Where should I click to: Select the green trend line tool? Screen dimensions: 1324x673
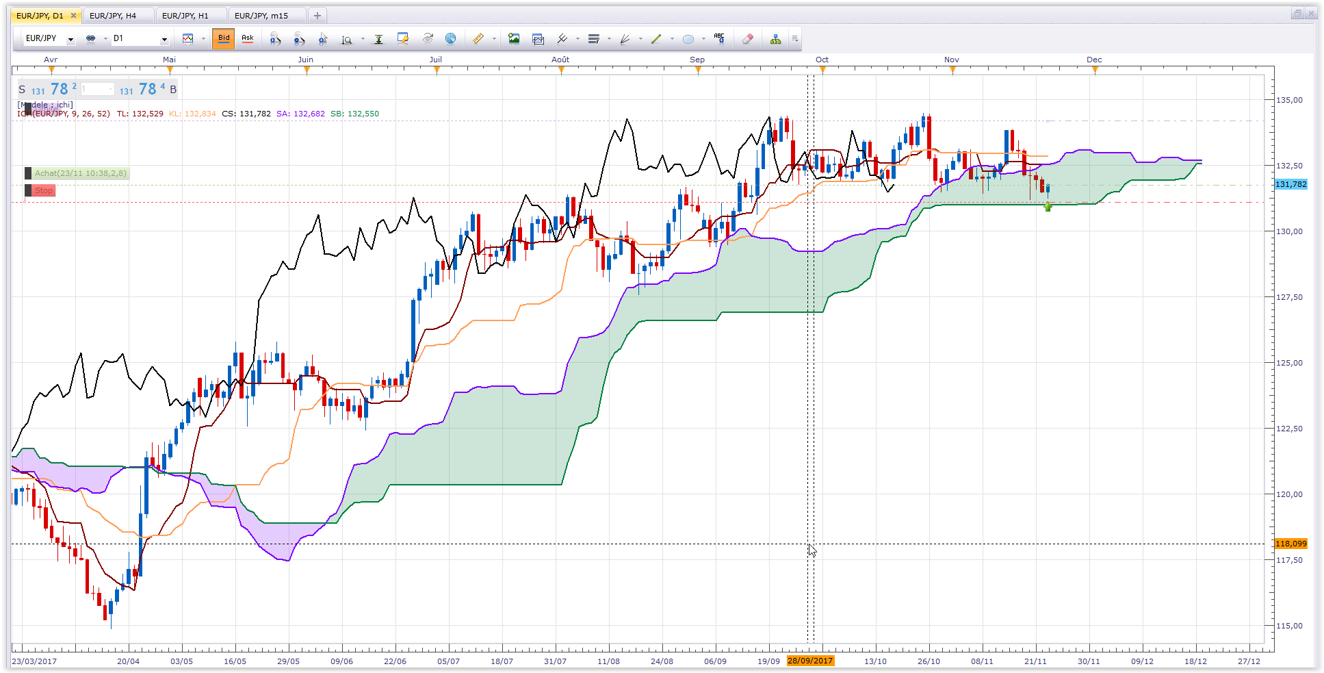pos(656,39)
